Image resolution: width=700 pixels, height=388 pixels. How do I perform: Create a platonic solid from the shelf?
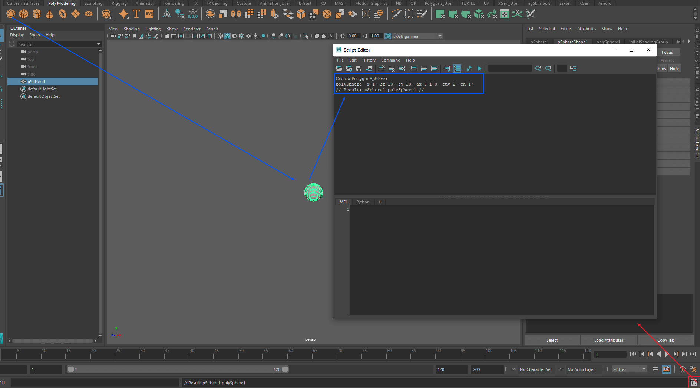tap(106, 14)
